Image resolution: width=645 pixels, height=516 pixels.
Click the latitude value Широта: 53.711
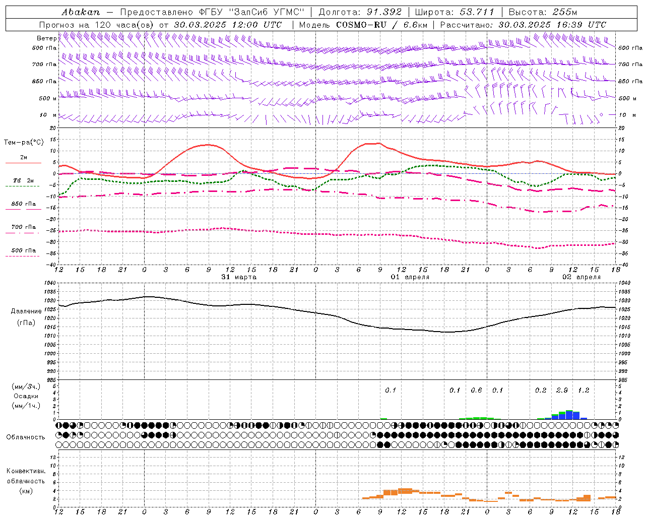(x=455, y=12)
